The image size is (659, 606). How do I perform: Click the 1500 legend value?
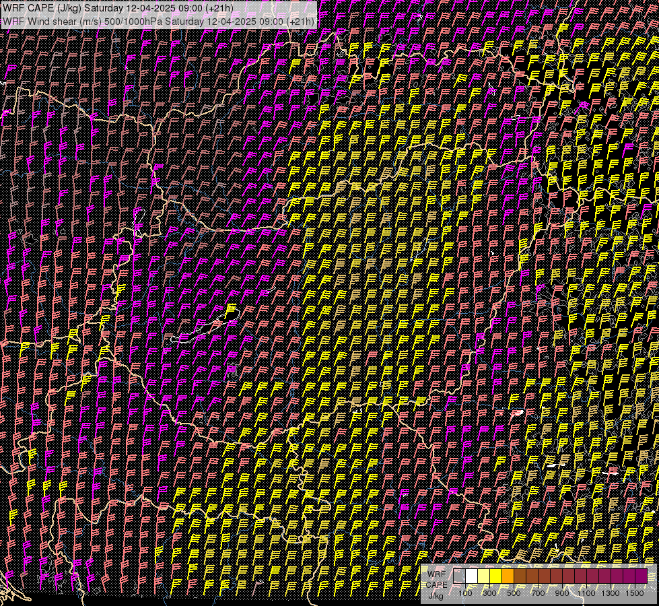(x=635, y=593)
